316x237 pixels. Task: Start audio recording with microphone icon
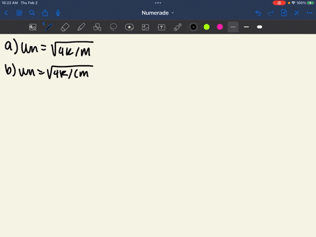pos(58,13)
